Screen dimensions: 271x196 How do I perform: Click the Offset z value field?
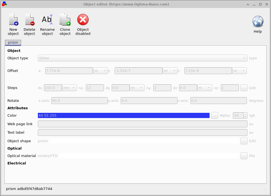208,71
